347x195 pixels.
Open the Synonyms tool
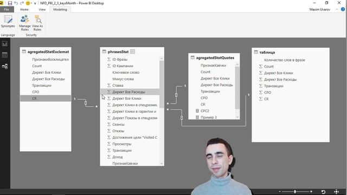(8, 22)
